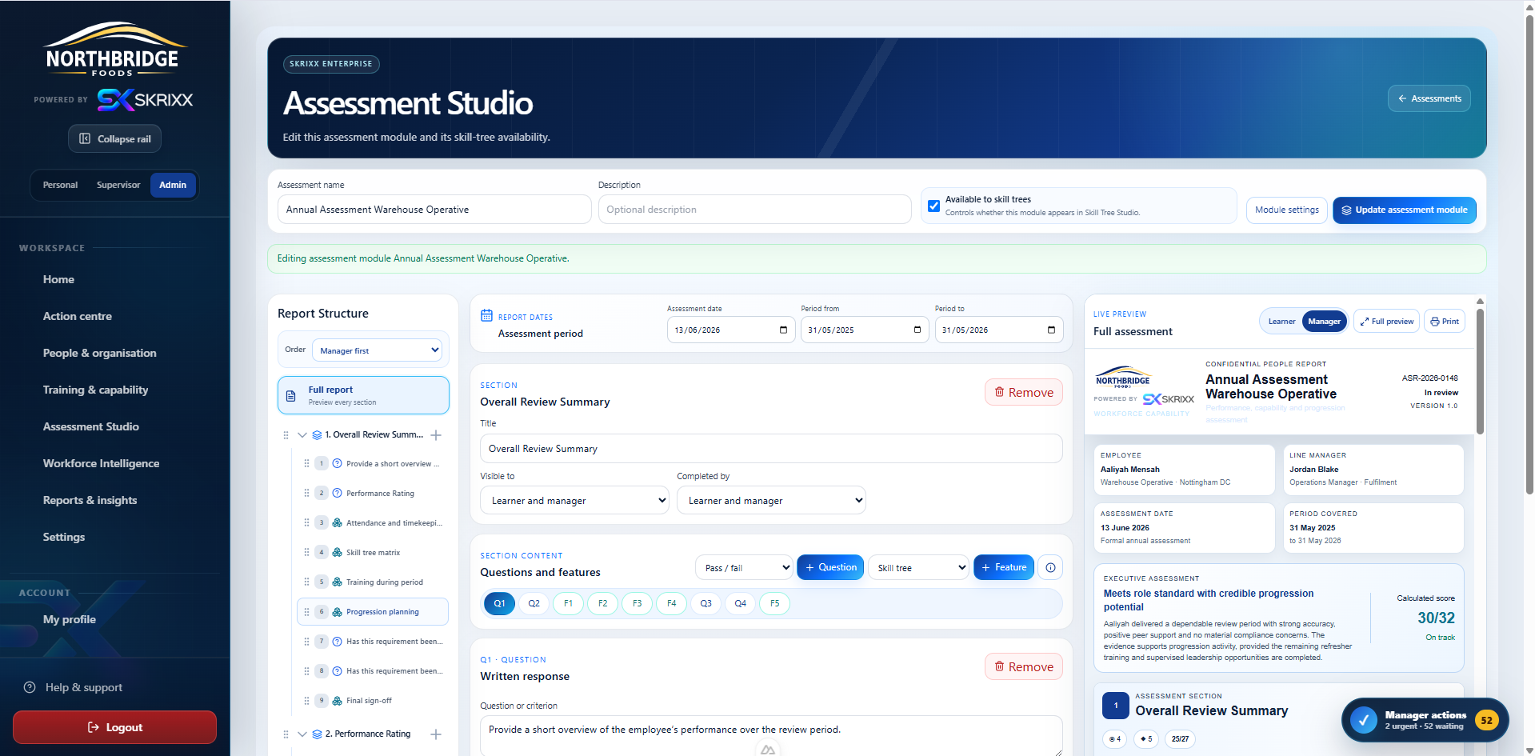This screenshot has height=756, width=1535.
Task: Click the Collapse rail panel icon
Action: coord(85,138)
